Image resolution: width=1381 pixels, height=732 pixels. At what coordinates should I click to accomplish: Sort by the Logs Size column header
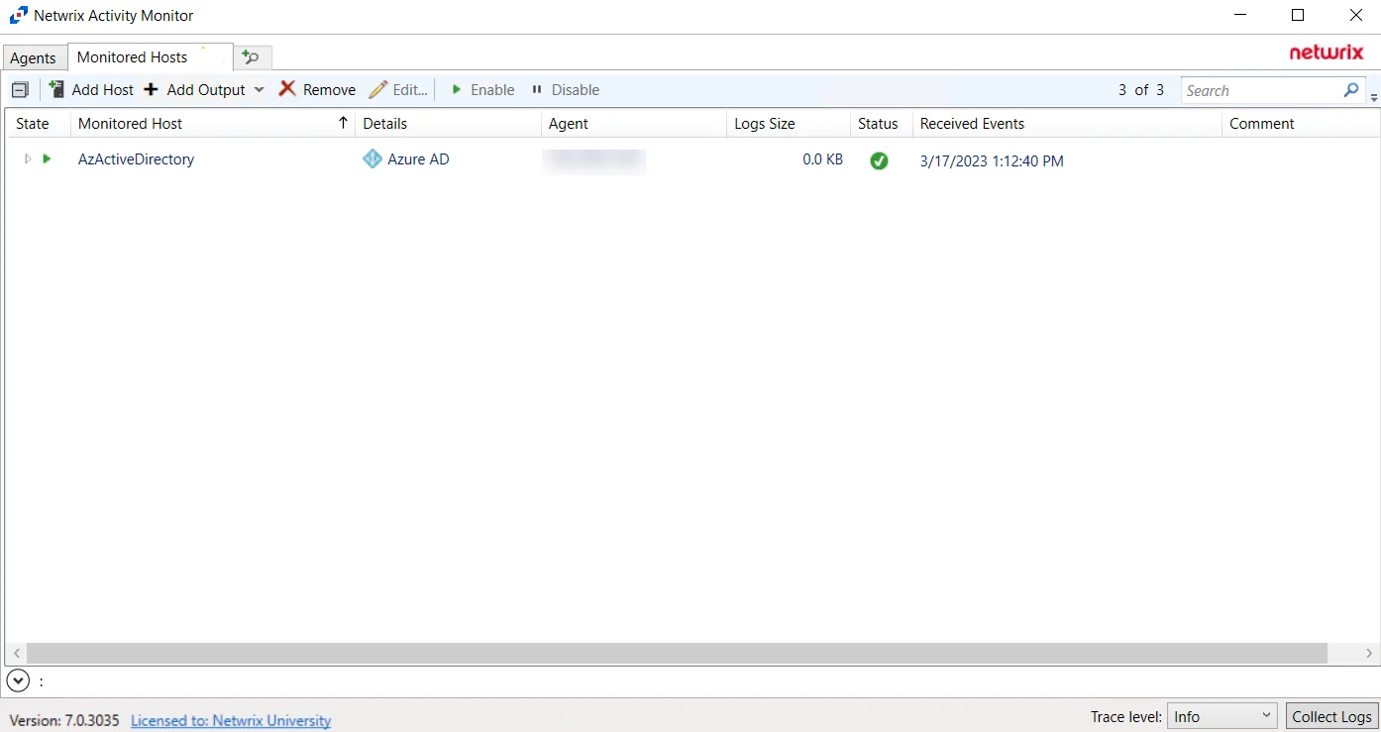pos(789,124)
